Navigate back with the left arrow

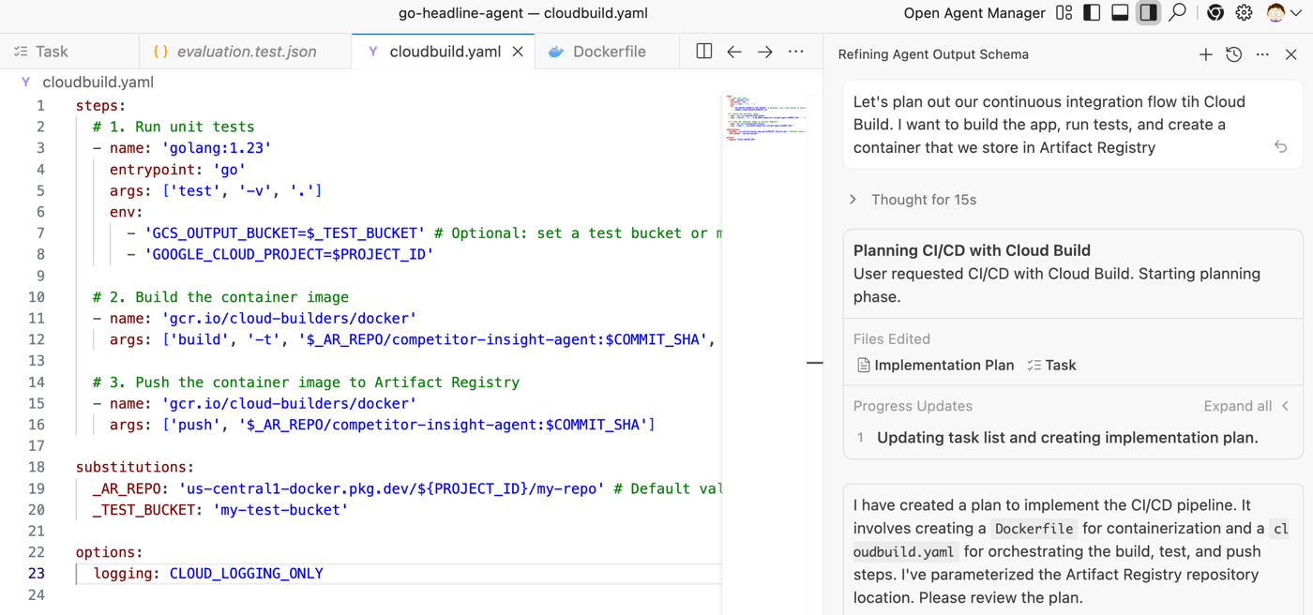(x=734, y=52)
